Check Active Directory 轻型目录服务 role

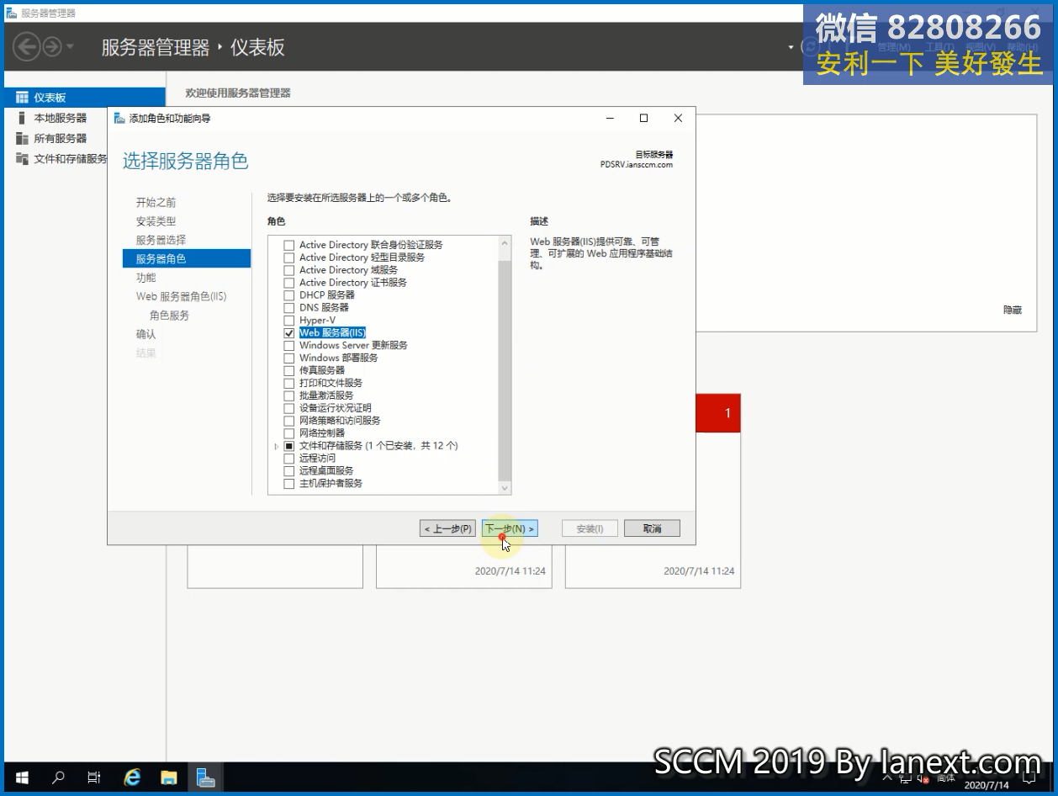(x=289, y=257)
